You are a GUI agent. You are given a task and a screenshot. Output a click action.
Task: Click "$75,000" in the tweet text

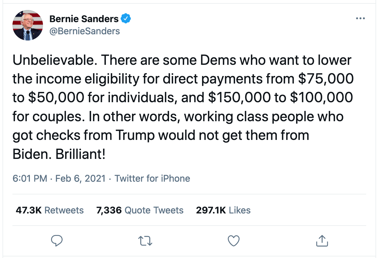click(326, 79)
